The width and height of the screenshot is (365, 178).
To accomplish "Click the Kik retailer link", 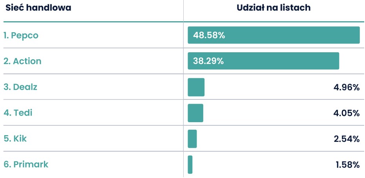I will (15, 139).
